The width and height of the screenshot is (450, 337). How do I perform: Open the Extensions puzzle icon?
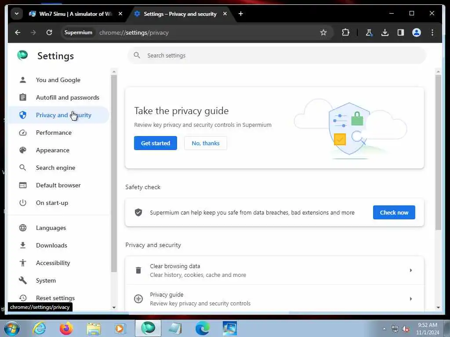pyautogui.click(x=345, y=32)
